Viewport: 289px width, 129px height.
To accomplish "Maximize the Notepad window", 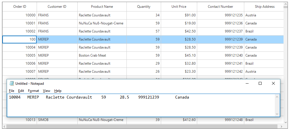I will [260, 84].
